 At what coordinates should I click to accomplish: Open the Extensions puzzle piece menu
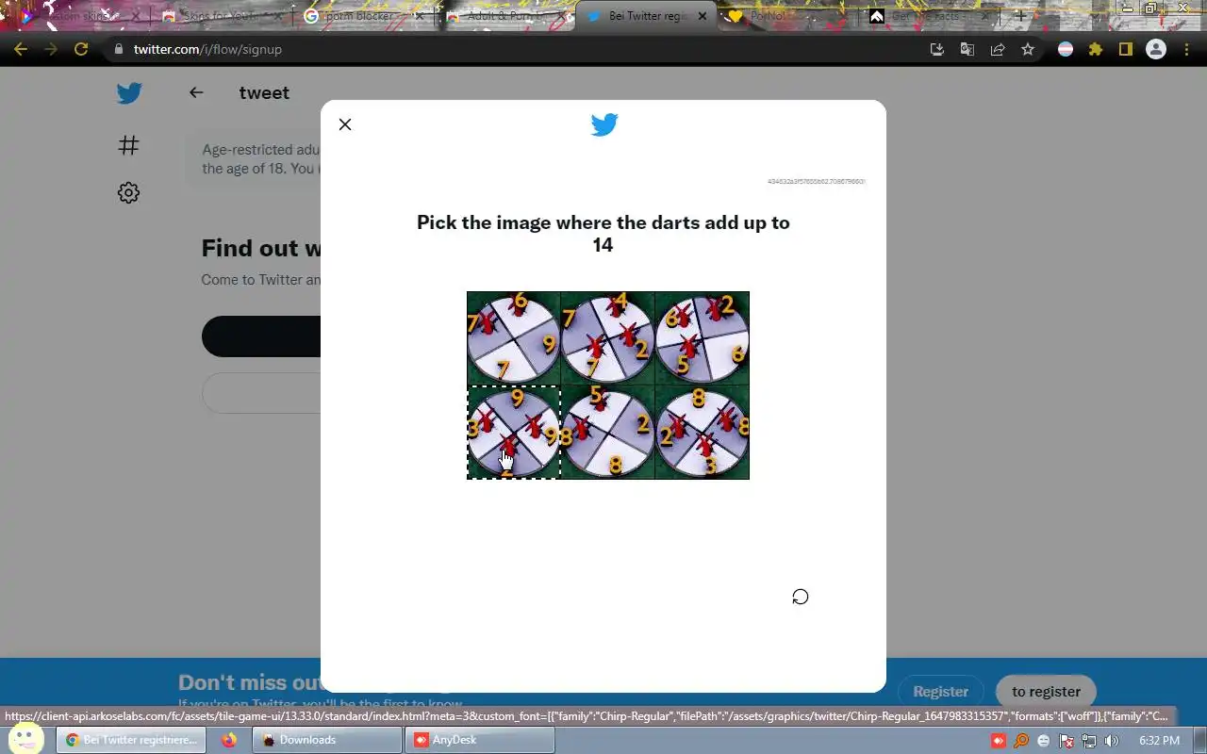[1096, 49]
